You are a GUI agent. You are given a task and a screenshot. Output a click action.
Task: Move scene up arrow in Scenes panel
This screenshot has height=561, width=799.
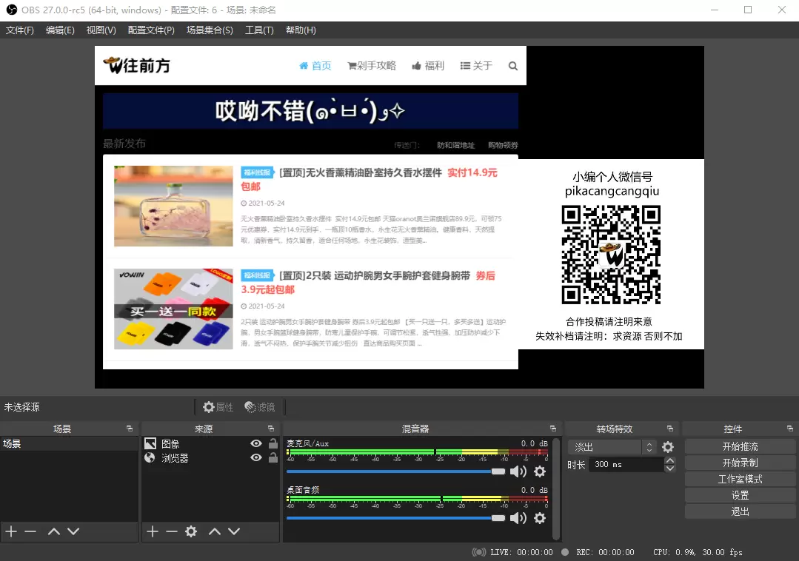[53, 531]
